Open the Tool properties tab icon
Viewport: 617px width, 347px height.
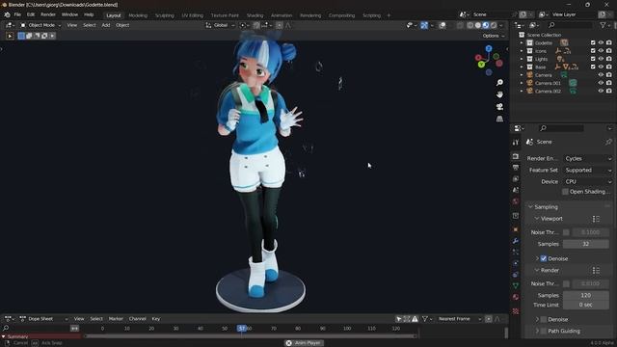[516, 142]
